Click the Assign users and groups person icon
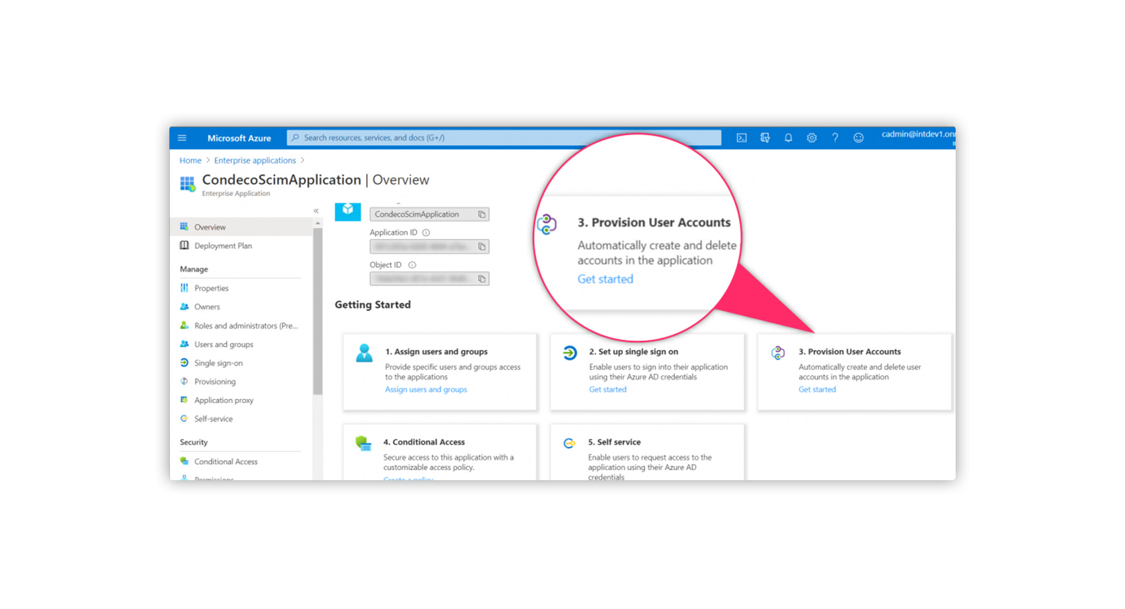Image resolution: width=1125 pixels, height=609 pixels. click(x=364, y=353)
